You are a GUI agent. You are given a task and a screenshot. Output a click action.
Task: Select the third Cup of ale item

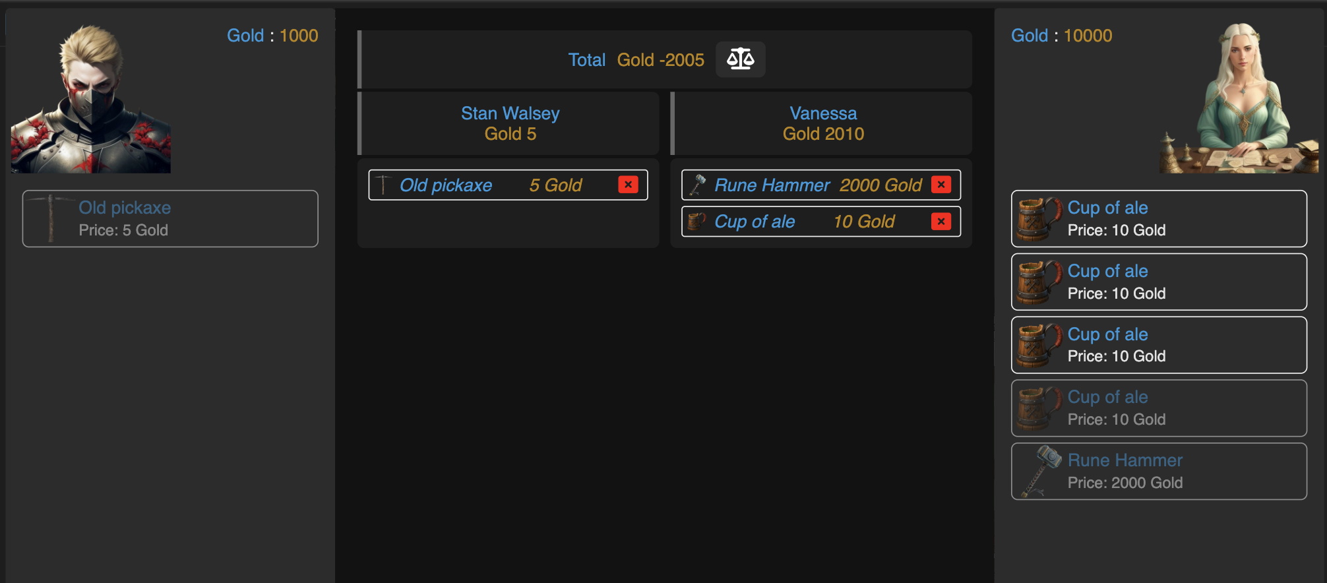[x=1159, y=345]
